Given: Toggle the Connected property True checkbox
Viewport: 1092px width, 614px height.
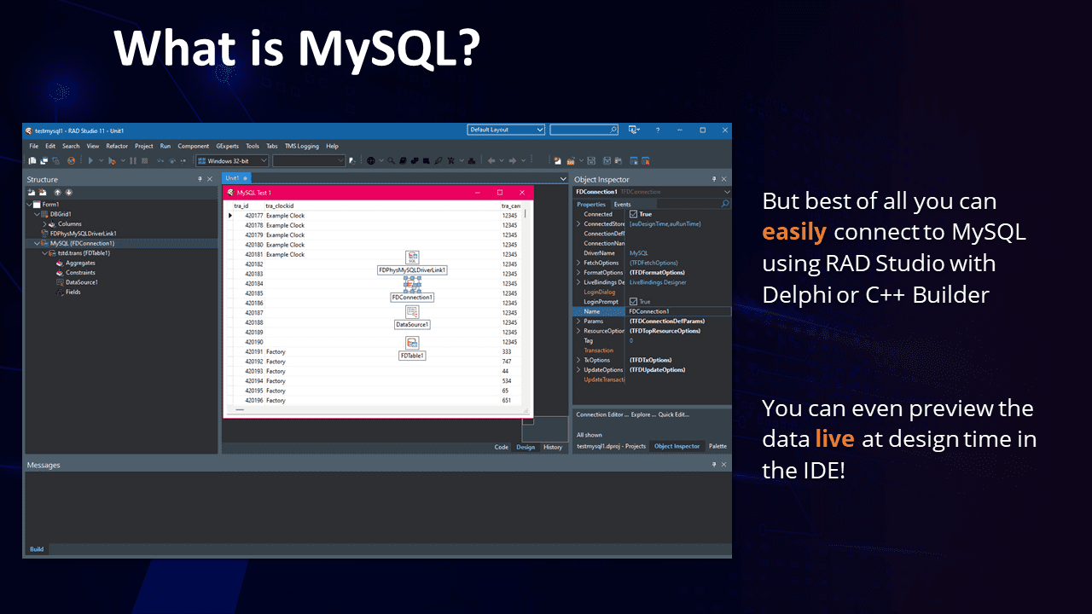Looking at the screenshot, I should [633, 214].
